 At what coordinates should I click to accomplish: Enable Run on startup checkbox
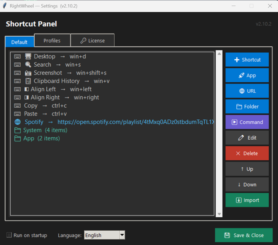coord(9,235)
